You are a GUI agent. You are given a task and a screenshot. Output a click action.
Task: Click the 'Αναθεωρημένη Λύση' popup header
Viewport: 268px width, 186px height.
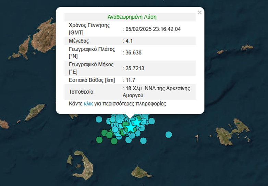[x=132, y=17]
